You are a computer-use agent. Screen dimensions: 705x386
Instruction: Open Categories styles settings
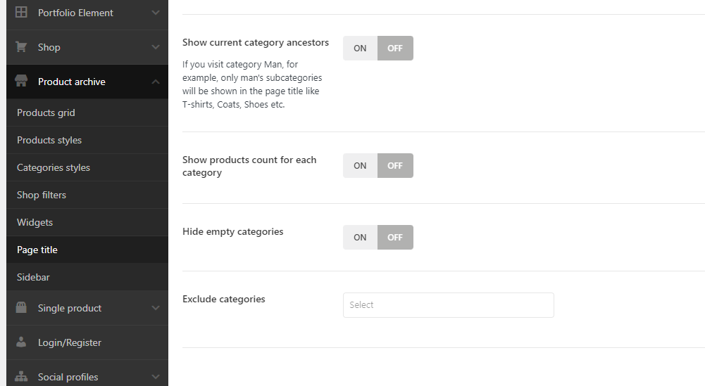(x=54, y=167)
